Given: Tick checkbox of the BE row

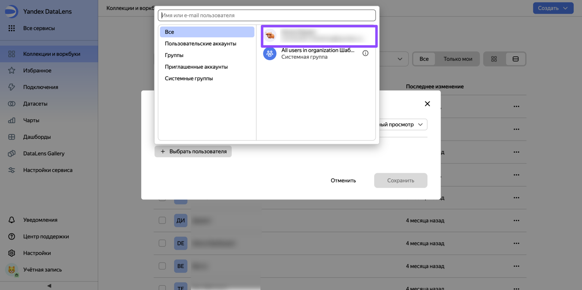Looking at the screenshot, I should tap(162, 266).
